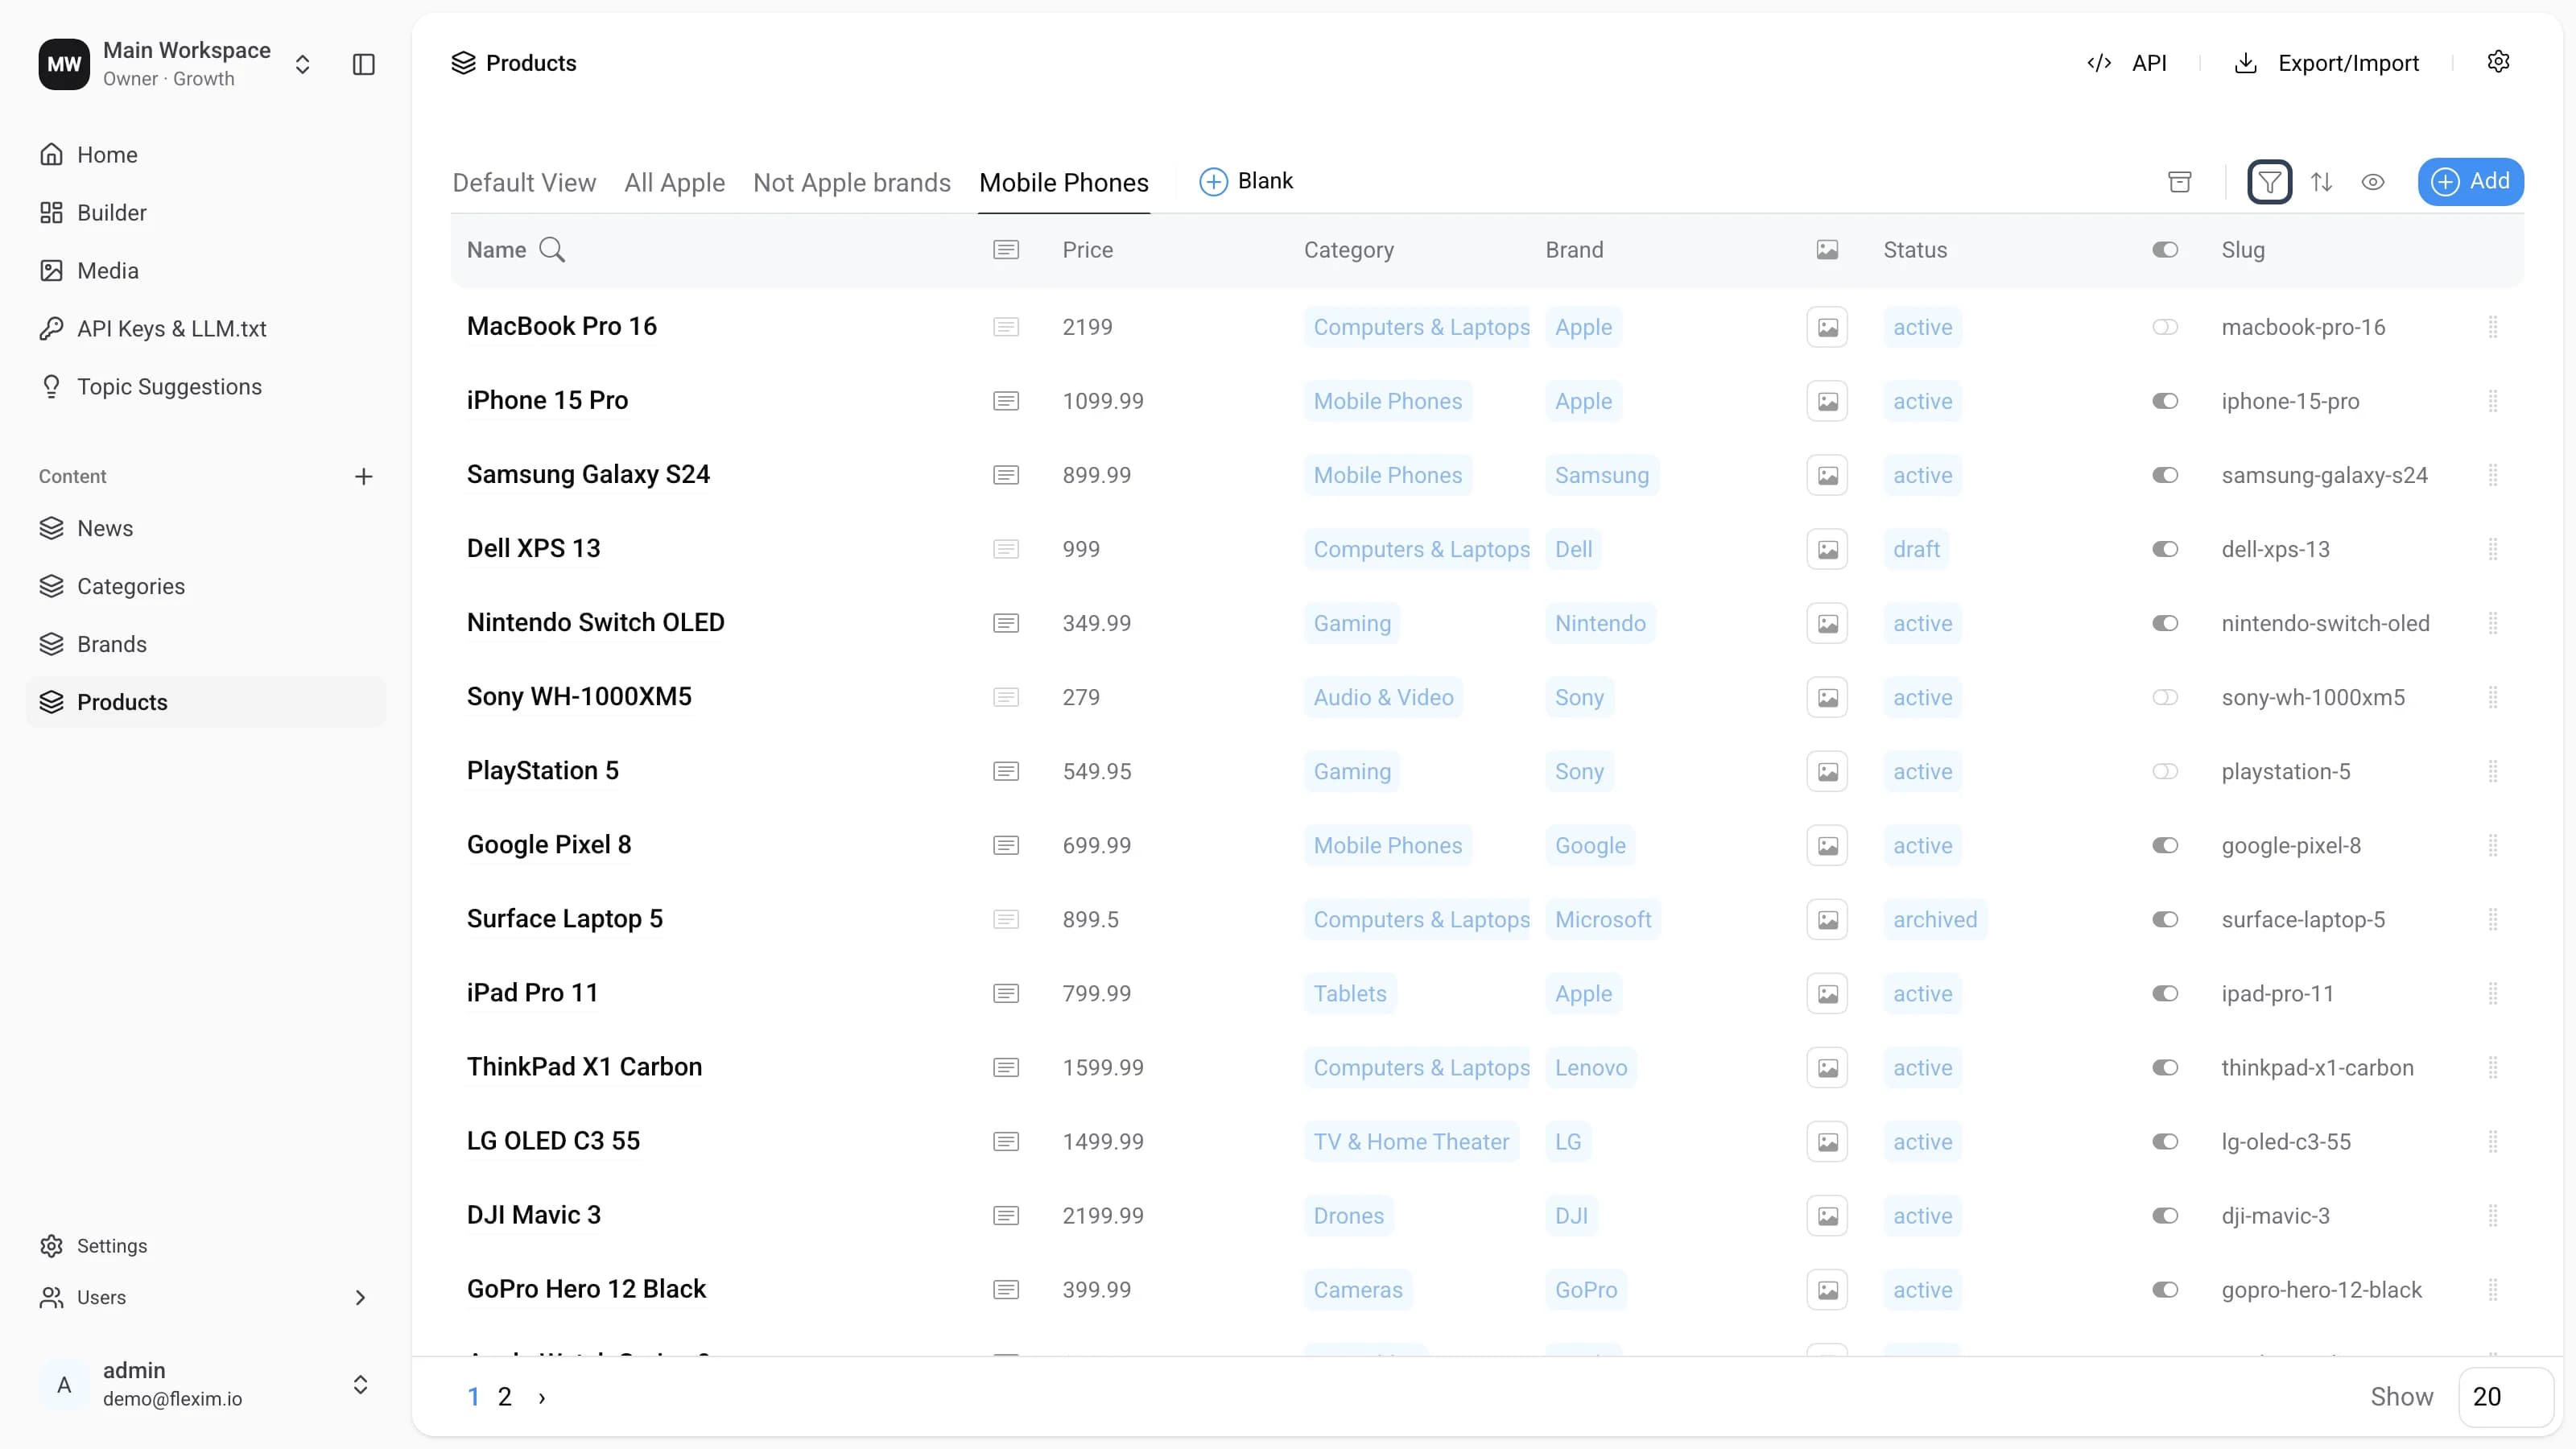Grab drag handle for MacBook Pro 16 row
The height and width of the screenshot is (1449, 2576).
coord(2493,327)
